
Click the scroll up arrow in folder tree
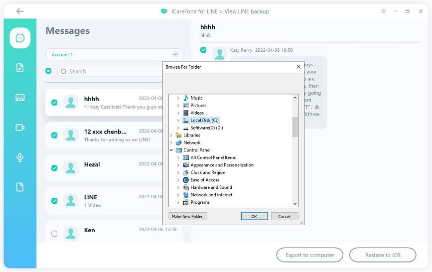click(295, 98)
